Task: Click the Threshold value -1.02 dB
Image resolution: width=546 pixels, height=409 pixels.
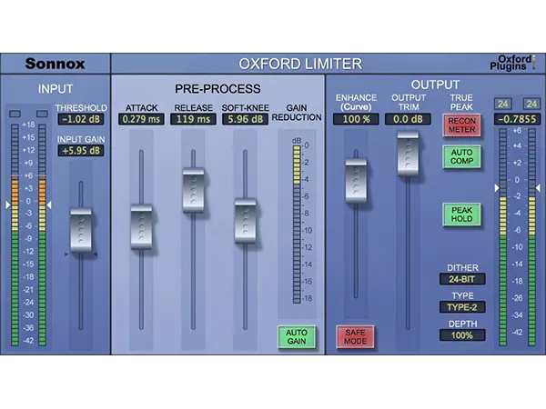Action: (x=81, y=119)
